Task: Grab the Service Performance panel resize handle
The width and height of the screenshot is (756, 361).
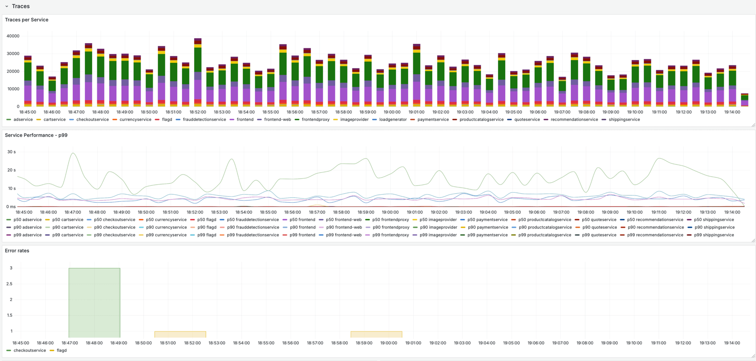Action: [753, 240]
